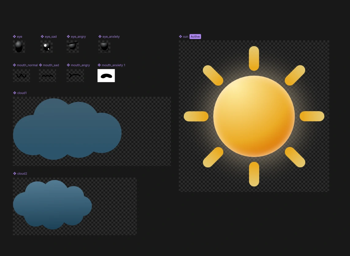Click component diamond icon beside eye_sad
The image size is (350, 256).
pyautogui.click(x=42, y=36)
